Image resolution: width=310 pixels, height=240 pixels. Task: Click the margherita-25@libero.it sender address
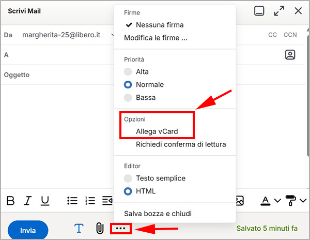pyautogui.click(x=61, y=35)
